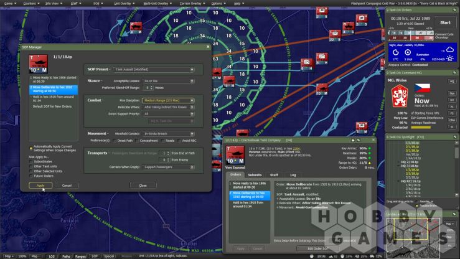
Task: Click the Paths button in bottom toolbar
Action: tap(66, 256)
